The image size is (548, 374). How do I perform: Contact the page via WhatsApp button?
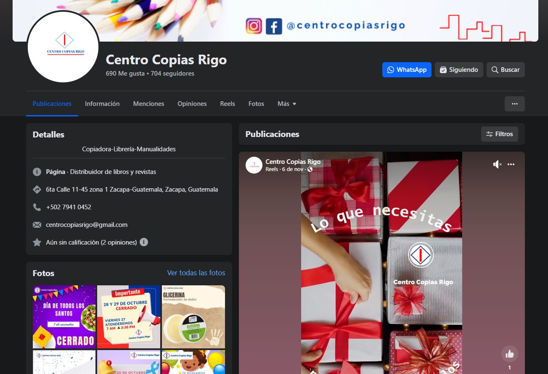tap(407, 70)
